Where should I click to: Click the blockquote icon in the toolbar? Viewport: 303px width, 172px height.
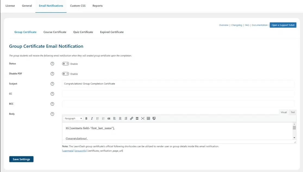coord(109,118)
